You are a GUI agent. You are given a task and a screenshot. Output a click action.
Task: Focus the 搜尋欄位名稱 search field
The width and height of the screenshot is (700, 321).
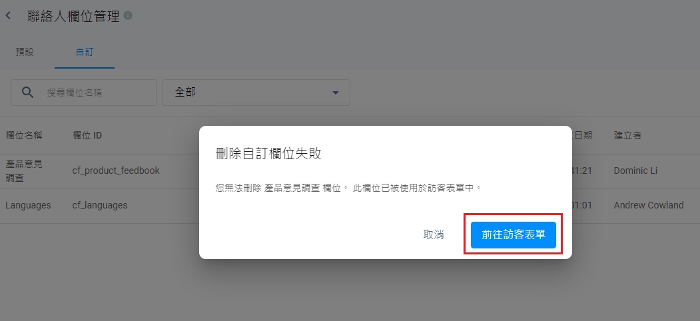[84, 93]
